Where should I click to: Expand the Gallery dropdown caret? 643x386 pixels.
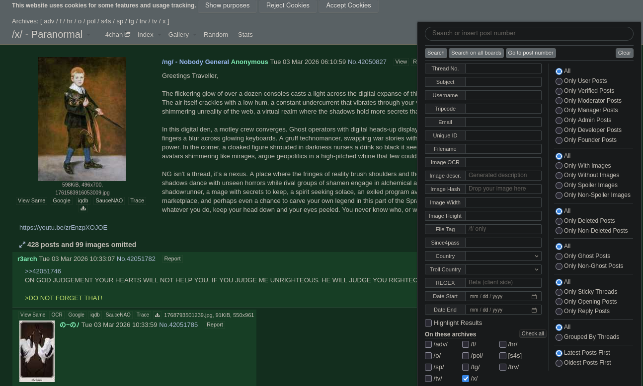coord(195,35)
